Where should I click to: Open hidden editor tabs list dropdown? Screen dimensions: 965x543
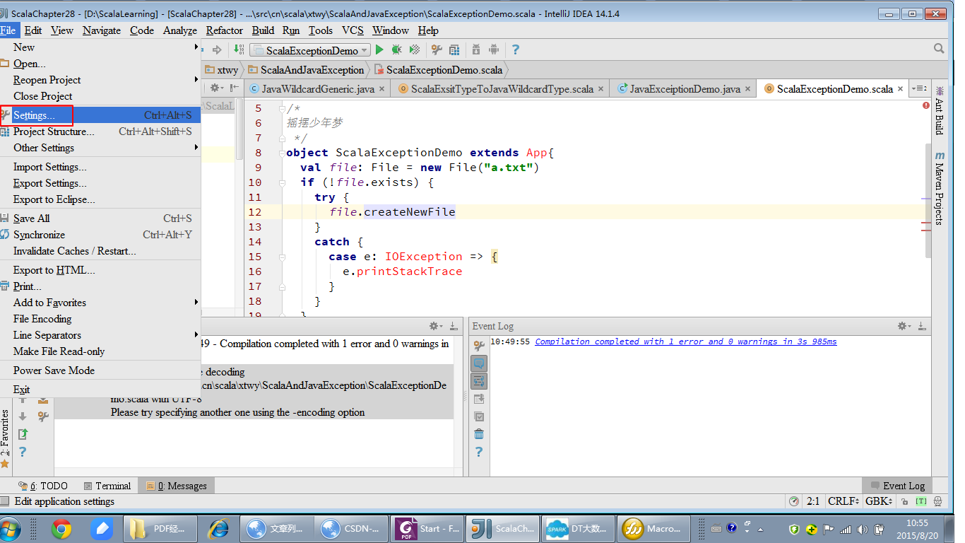point(919,88)
